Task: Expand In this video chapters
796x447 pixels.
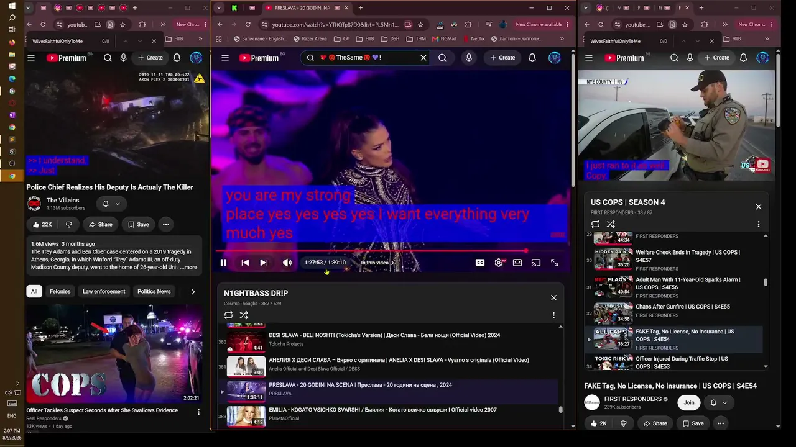Action: click(377, 263)
